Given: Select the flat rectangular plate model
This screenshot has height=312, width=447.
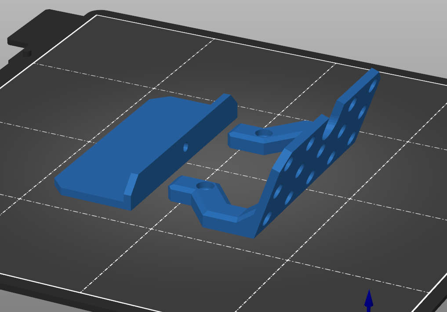Looking at the screenshot, I should click(132, 145).
